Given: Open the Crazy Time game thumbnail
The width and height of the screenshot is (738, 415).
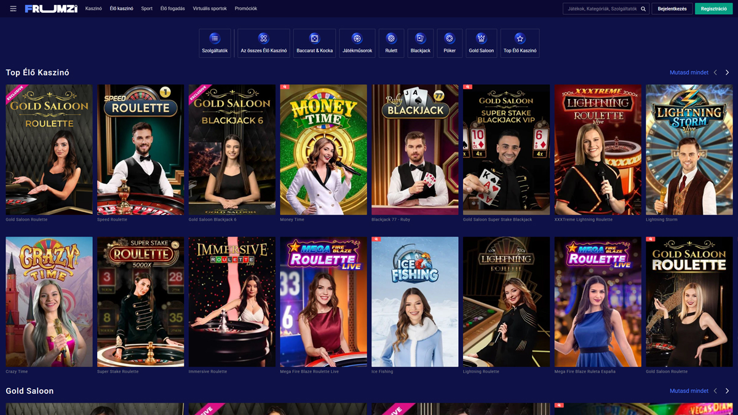Looking at the screenshot, I should 49,301.
